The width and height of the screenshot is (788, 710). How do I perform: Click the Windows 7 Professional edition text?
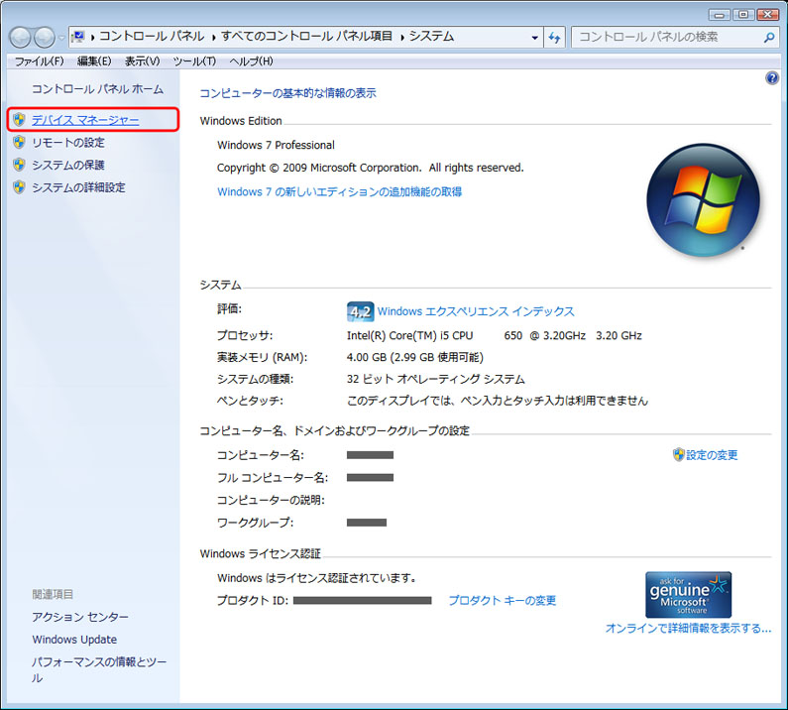point(276,145)
